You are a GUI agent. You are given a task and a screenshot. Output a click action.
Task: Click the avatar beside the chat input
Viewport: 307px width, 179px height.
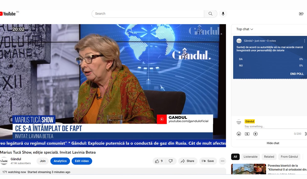point(239,122)
